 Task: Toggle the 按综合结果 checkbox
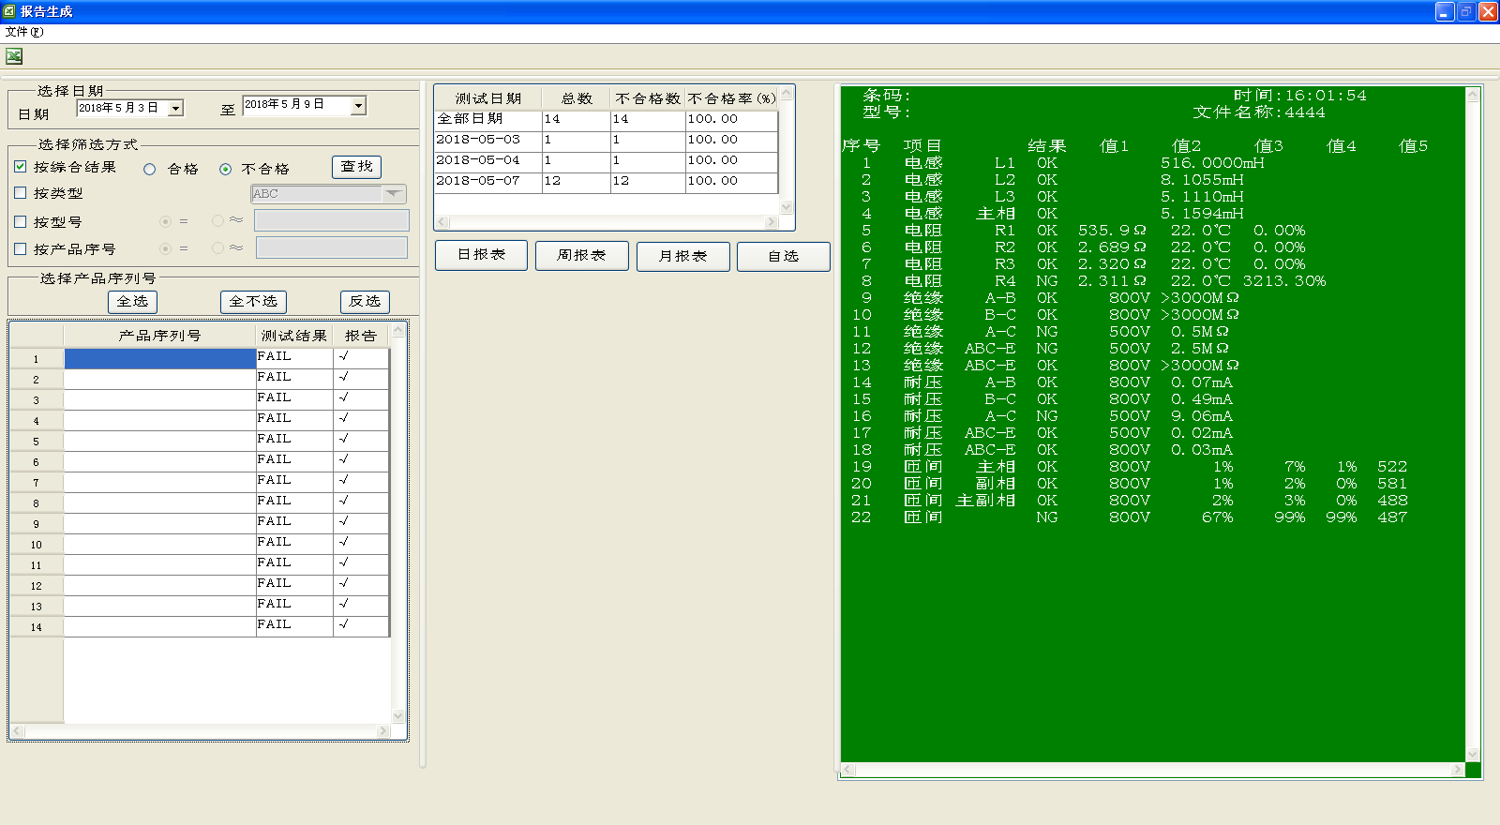pyautogui.click(x=21, y=167)
